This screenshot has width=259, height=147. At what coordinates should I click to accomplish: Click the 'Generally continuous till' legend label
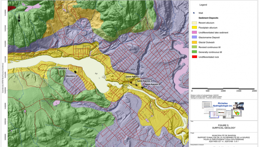pyautogui.click(x=210, y=52)
